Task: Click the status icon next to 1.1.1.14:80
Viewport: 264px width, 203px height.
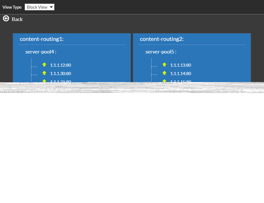Action: tap(164, 73)
